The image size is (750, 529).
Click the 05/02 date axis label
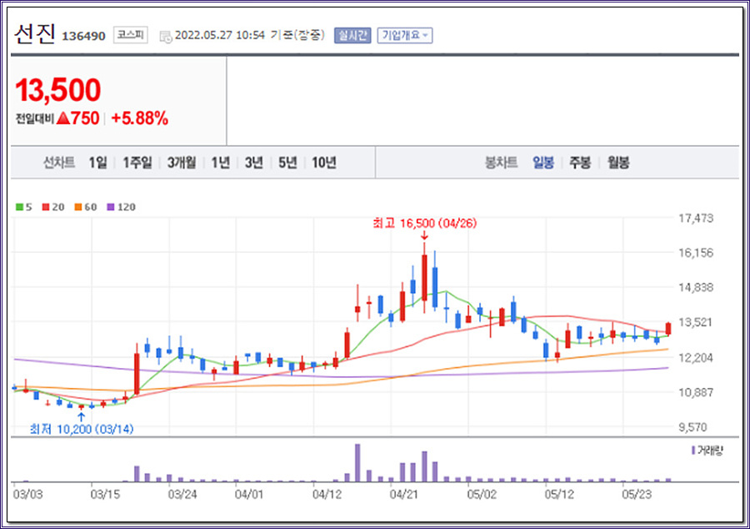[x=482, y=494]
